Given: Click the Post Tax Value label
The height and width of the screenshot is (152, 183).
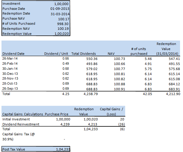Looking at the screenshot, I should point(14,149).
